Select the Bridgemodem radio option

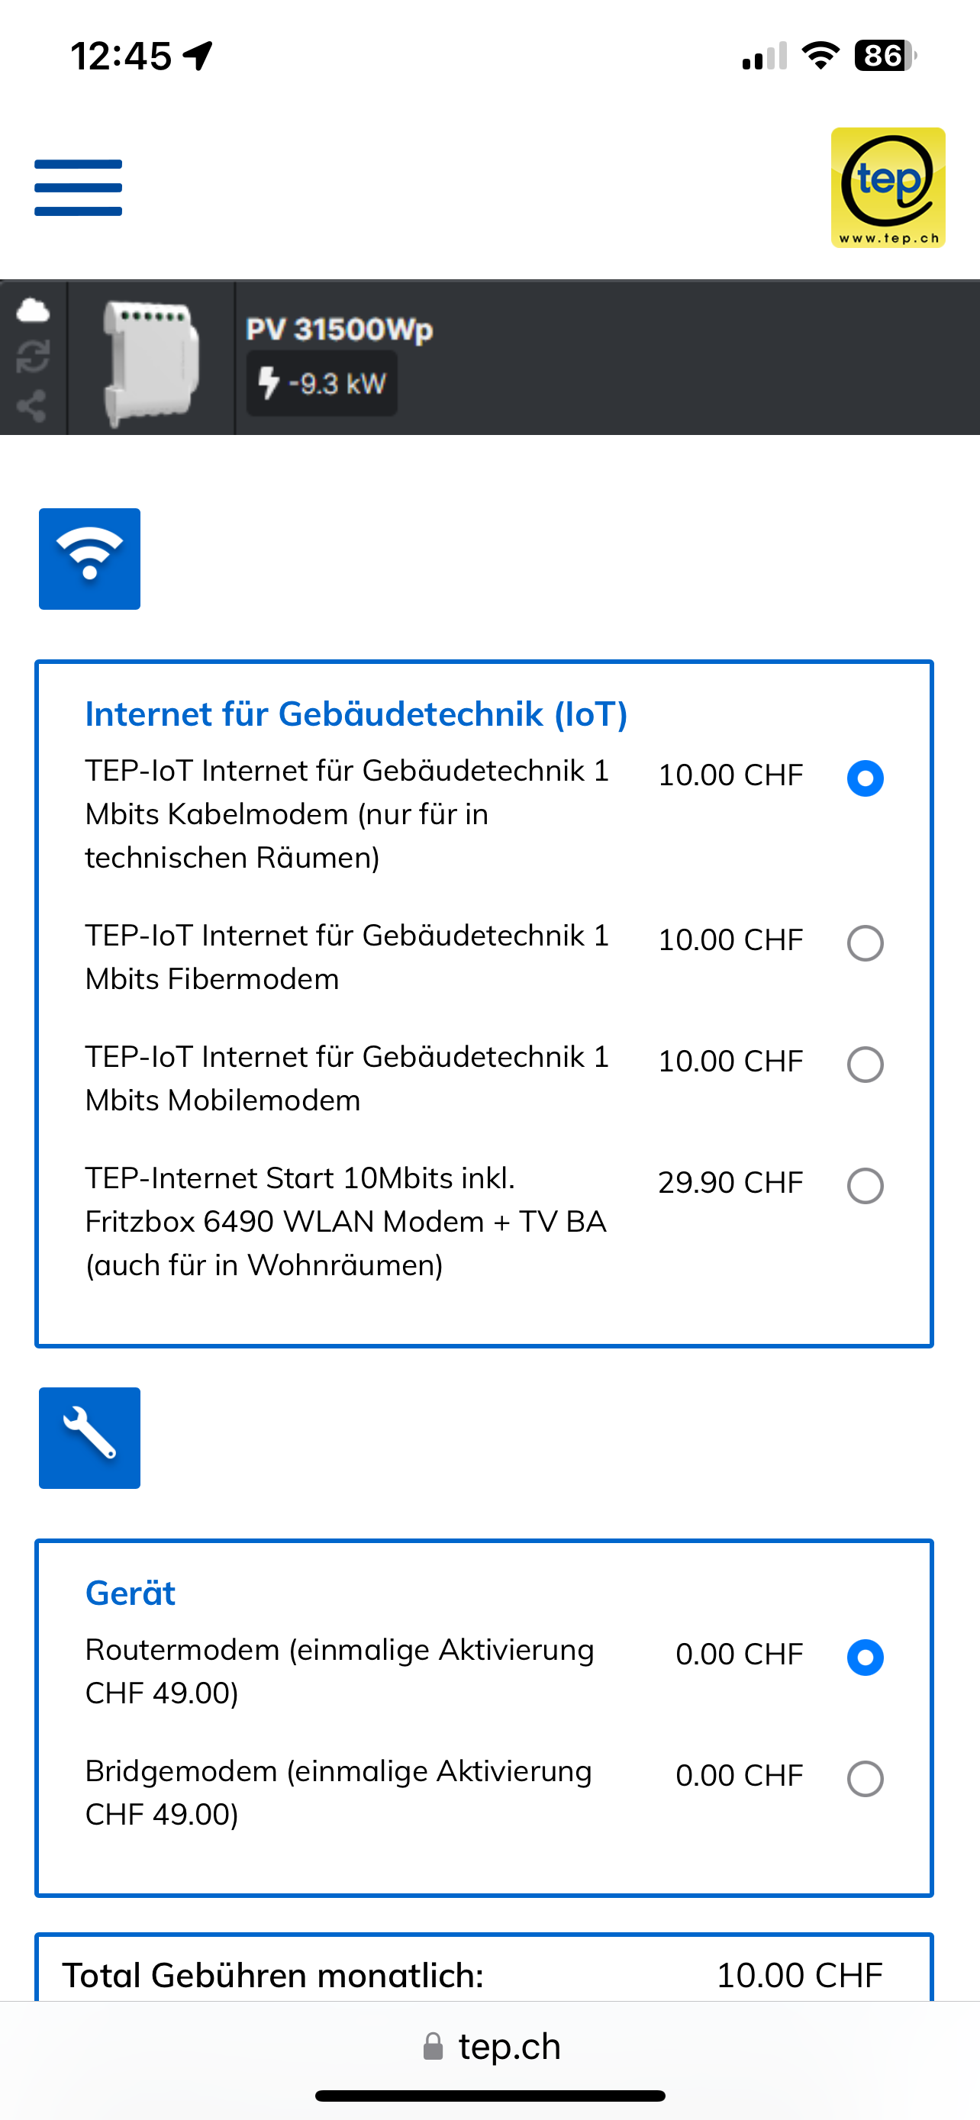coord(865,1778)
